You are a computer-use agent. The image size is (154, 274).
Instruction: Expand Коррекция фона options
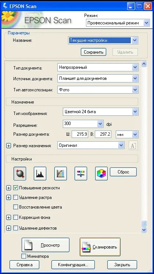tap(8, 217)
